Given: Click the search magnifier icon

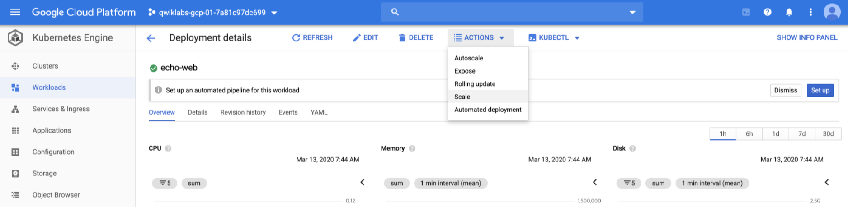Looking at the screenshot, I should [395, 12].
